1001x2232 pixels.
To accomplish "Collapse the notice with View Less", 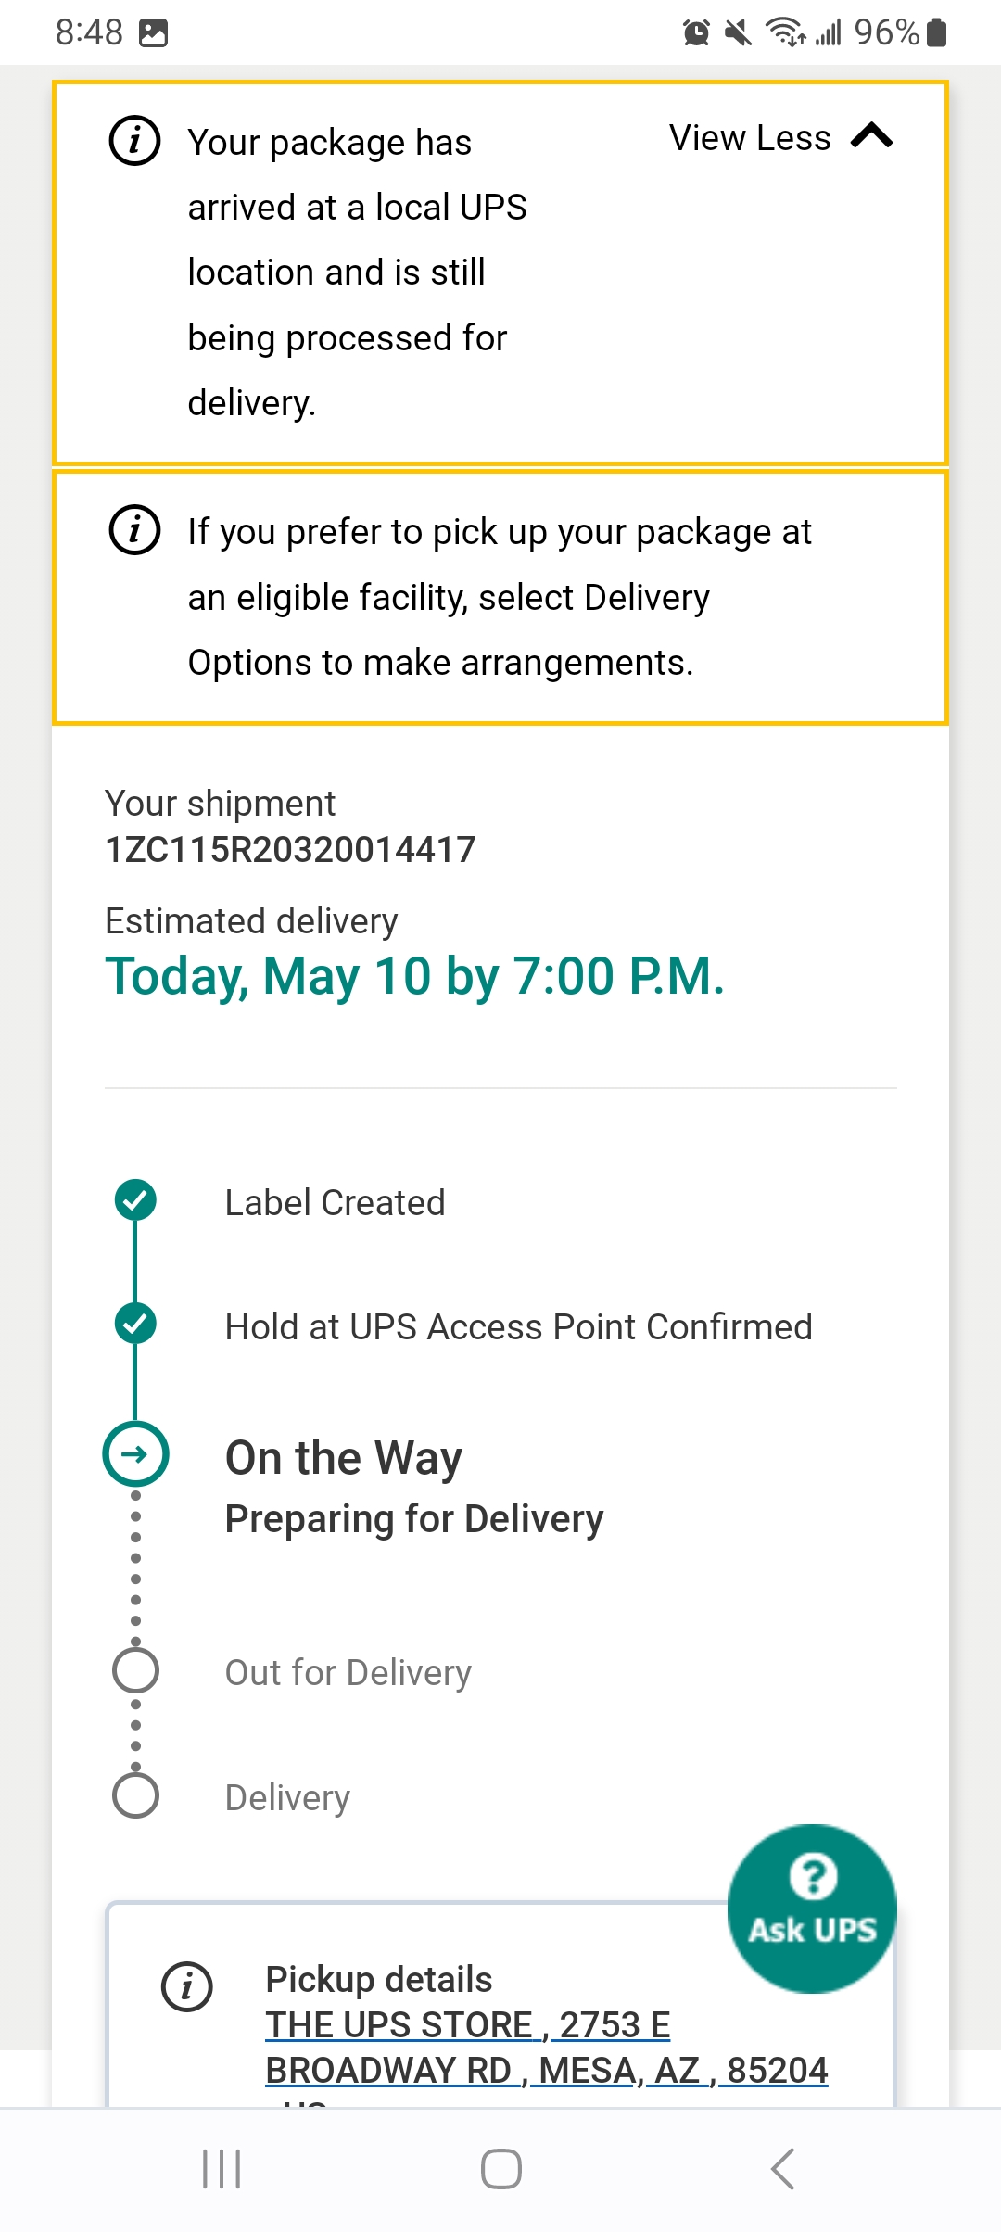I will (x=749, y=138).
